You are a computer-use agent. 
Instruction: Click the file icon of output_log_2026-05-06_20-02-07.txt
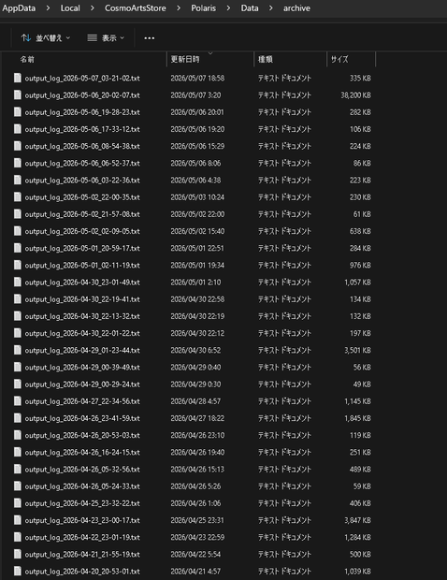18,94
